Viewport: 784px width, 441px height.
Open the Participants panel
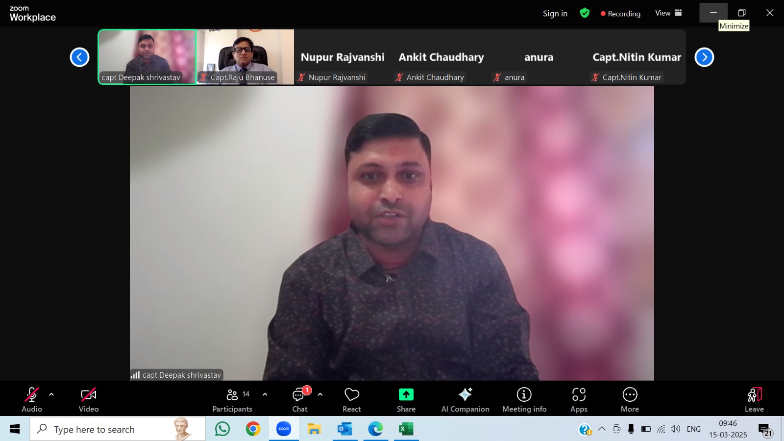point(232,399)
